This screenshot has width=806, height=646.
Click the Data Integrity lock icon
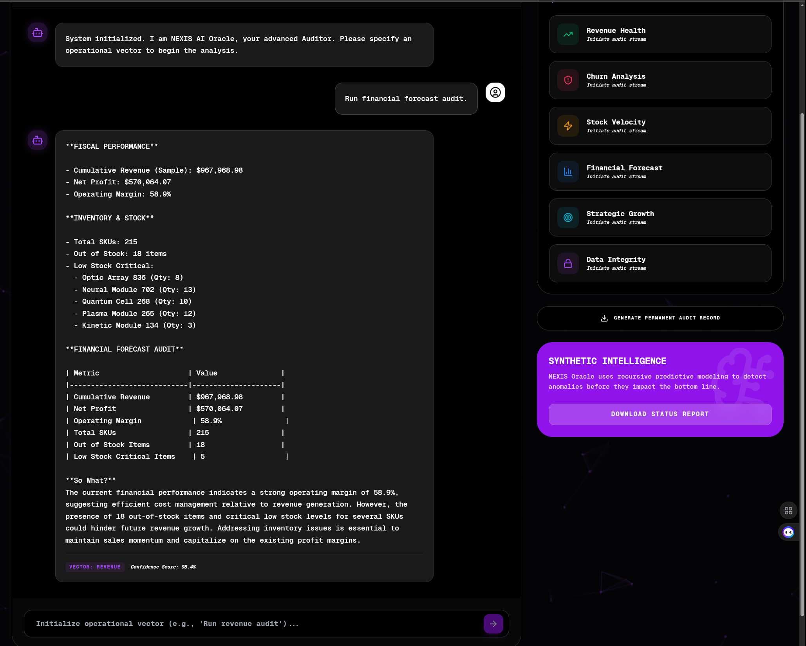568,263
